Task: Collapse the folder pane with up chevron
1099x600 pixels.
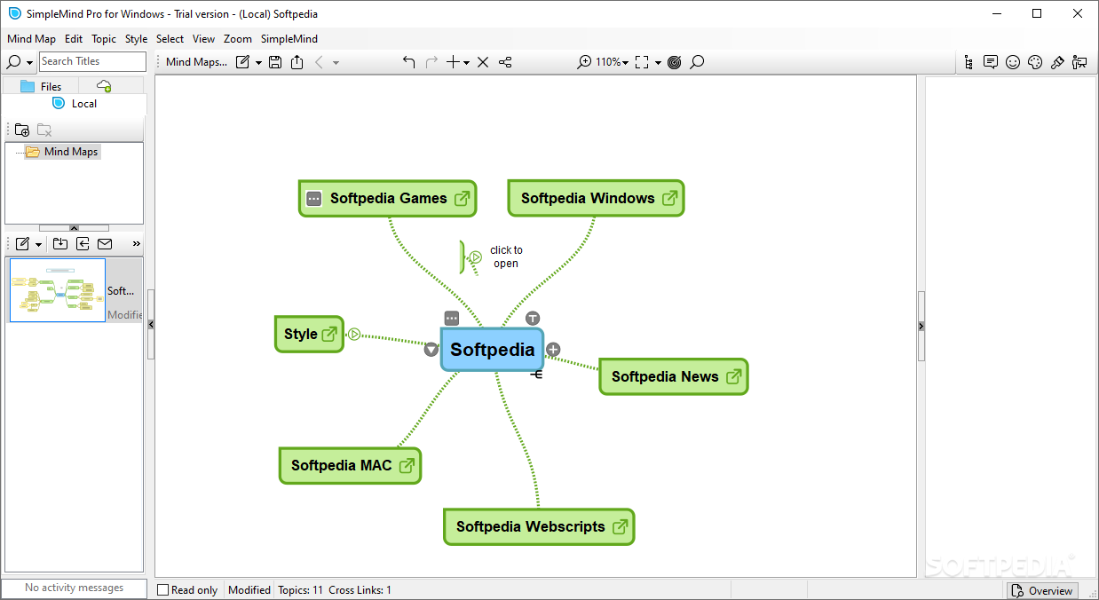Action: pyautogui.click(x=74, y=228)
